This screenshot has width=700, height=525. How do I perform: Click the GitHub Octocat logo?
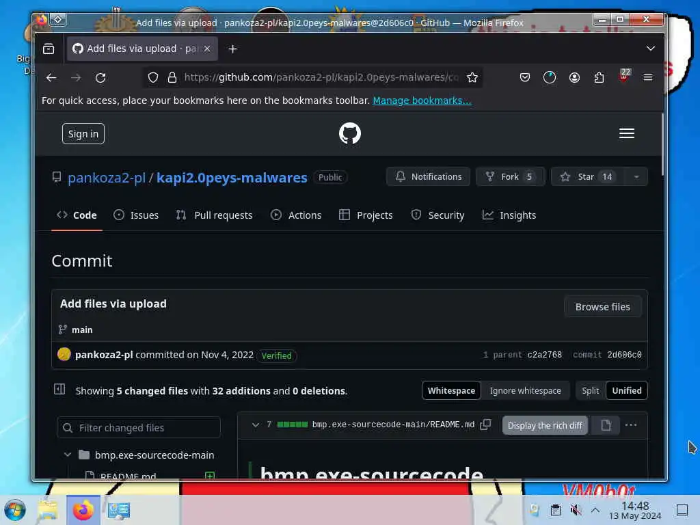point(349,133)
